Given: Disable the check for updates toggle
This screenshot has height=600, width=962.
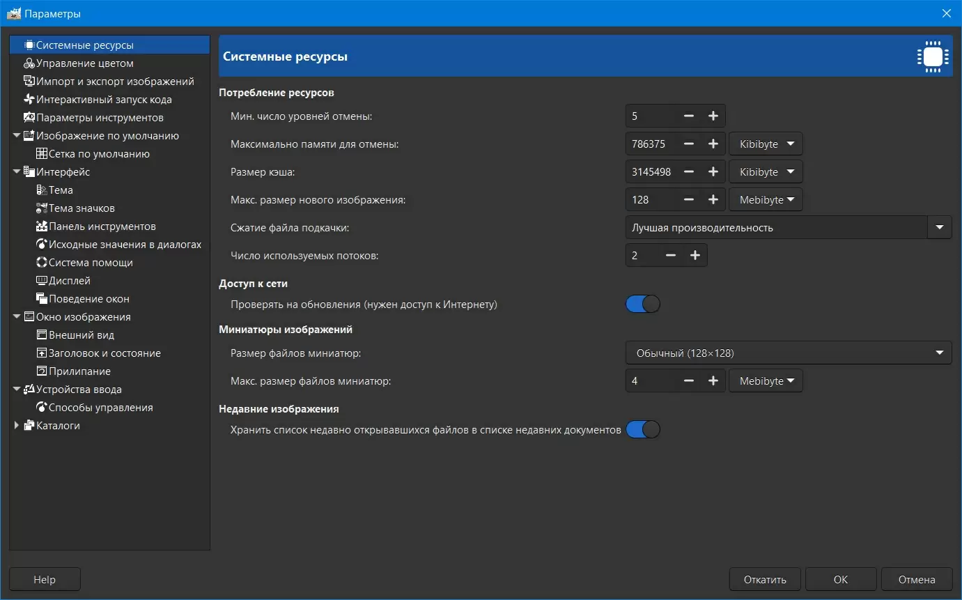Looking at the screenshot, I should point(642,305).
